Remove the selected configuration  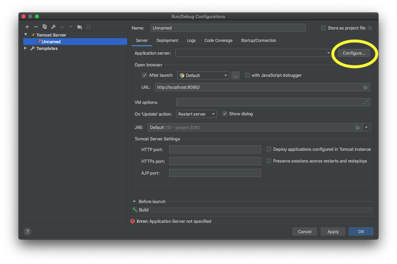click(x=36, y=27)
